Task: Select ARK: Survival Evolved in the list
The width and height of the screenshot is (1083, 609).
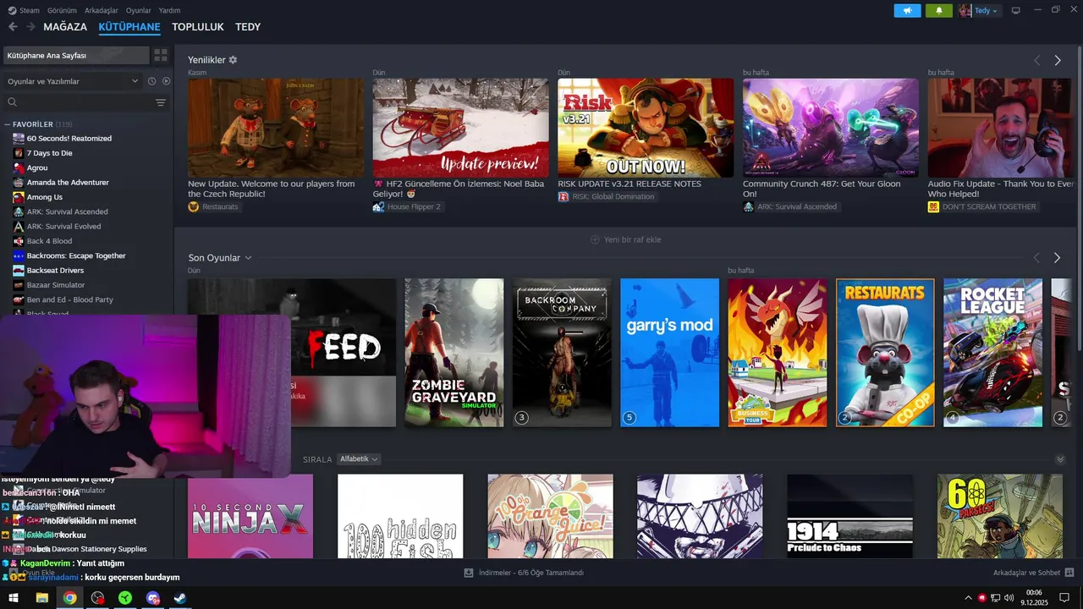Action: coord(63,226)
